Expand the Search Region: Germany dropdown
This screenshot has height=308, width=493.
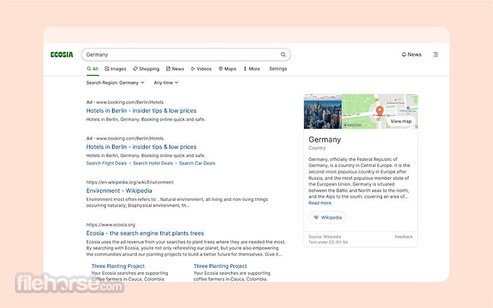[115, 83]
